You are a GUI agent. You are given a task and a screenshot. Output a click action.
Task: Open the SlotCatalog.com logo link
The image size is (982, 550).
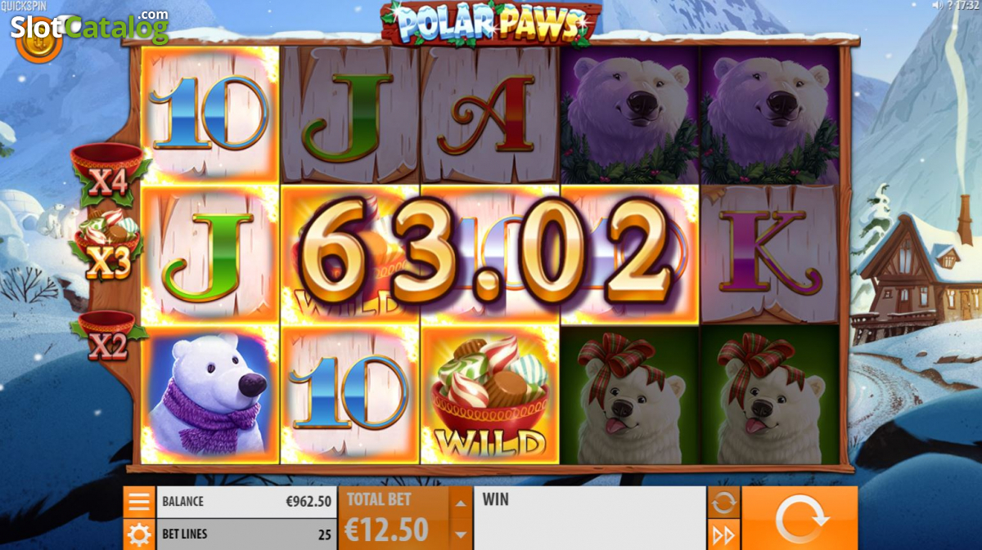coord(89,27)
